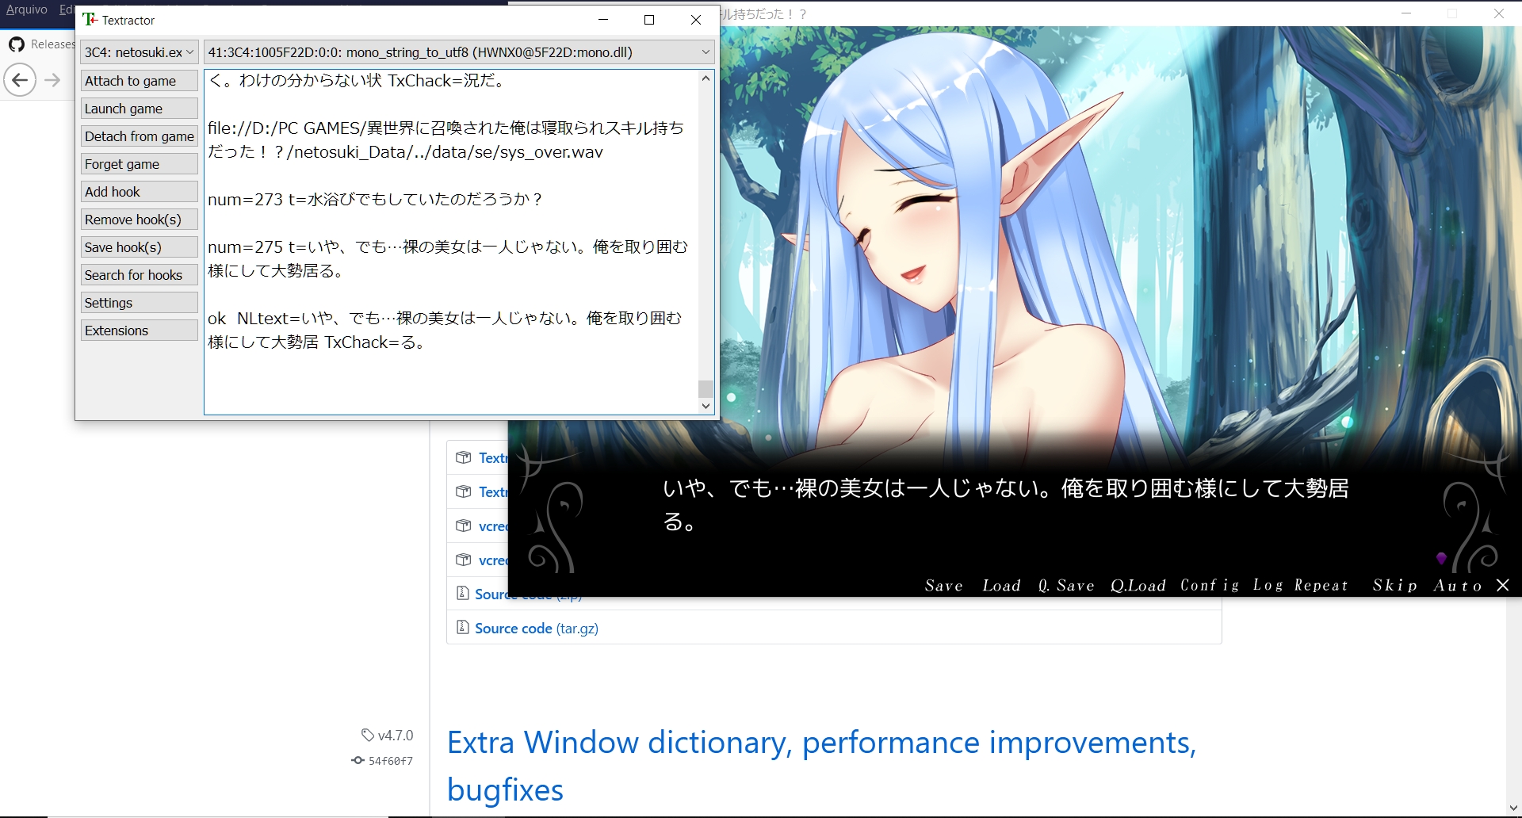The width and height of the screenshot is (1522, 818).
Task: Click the X icon on the game's menu bar
Action: [x=1503, y=585]
